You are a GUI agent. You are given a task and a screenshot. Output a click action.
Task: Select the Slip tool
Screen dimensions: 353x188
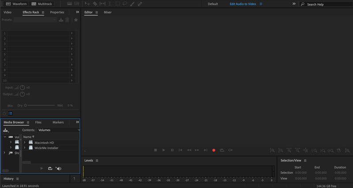[102, 4]
